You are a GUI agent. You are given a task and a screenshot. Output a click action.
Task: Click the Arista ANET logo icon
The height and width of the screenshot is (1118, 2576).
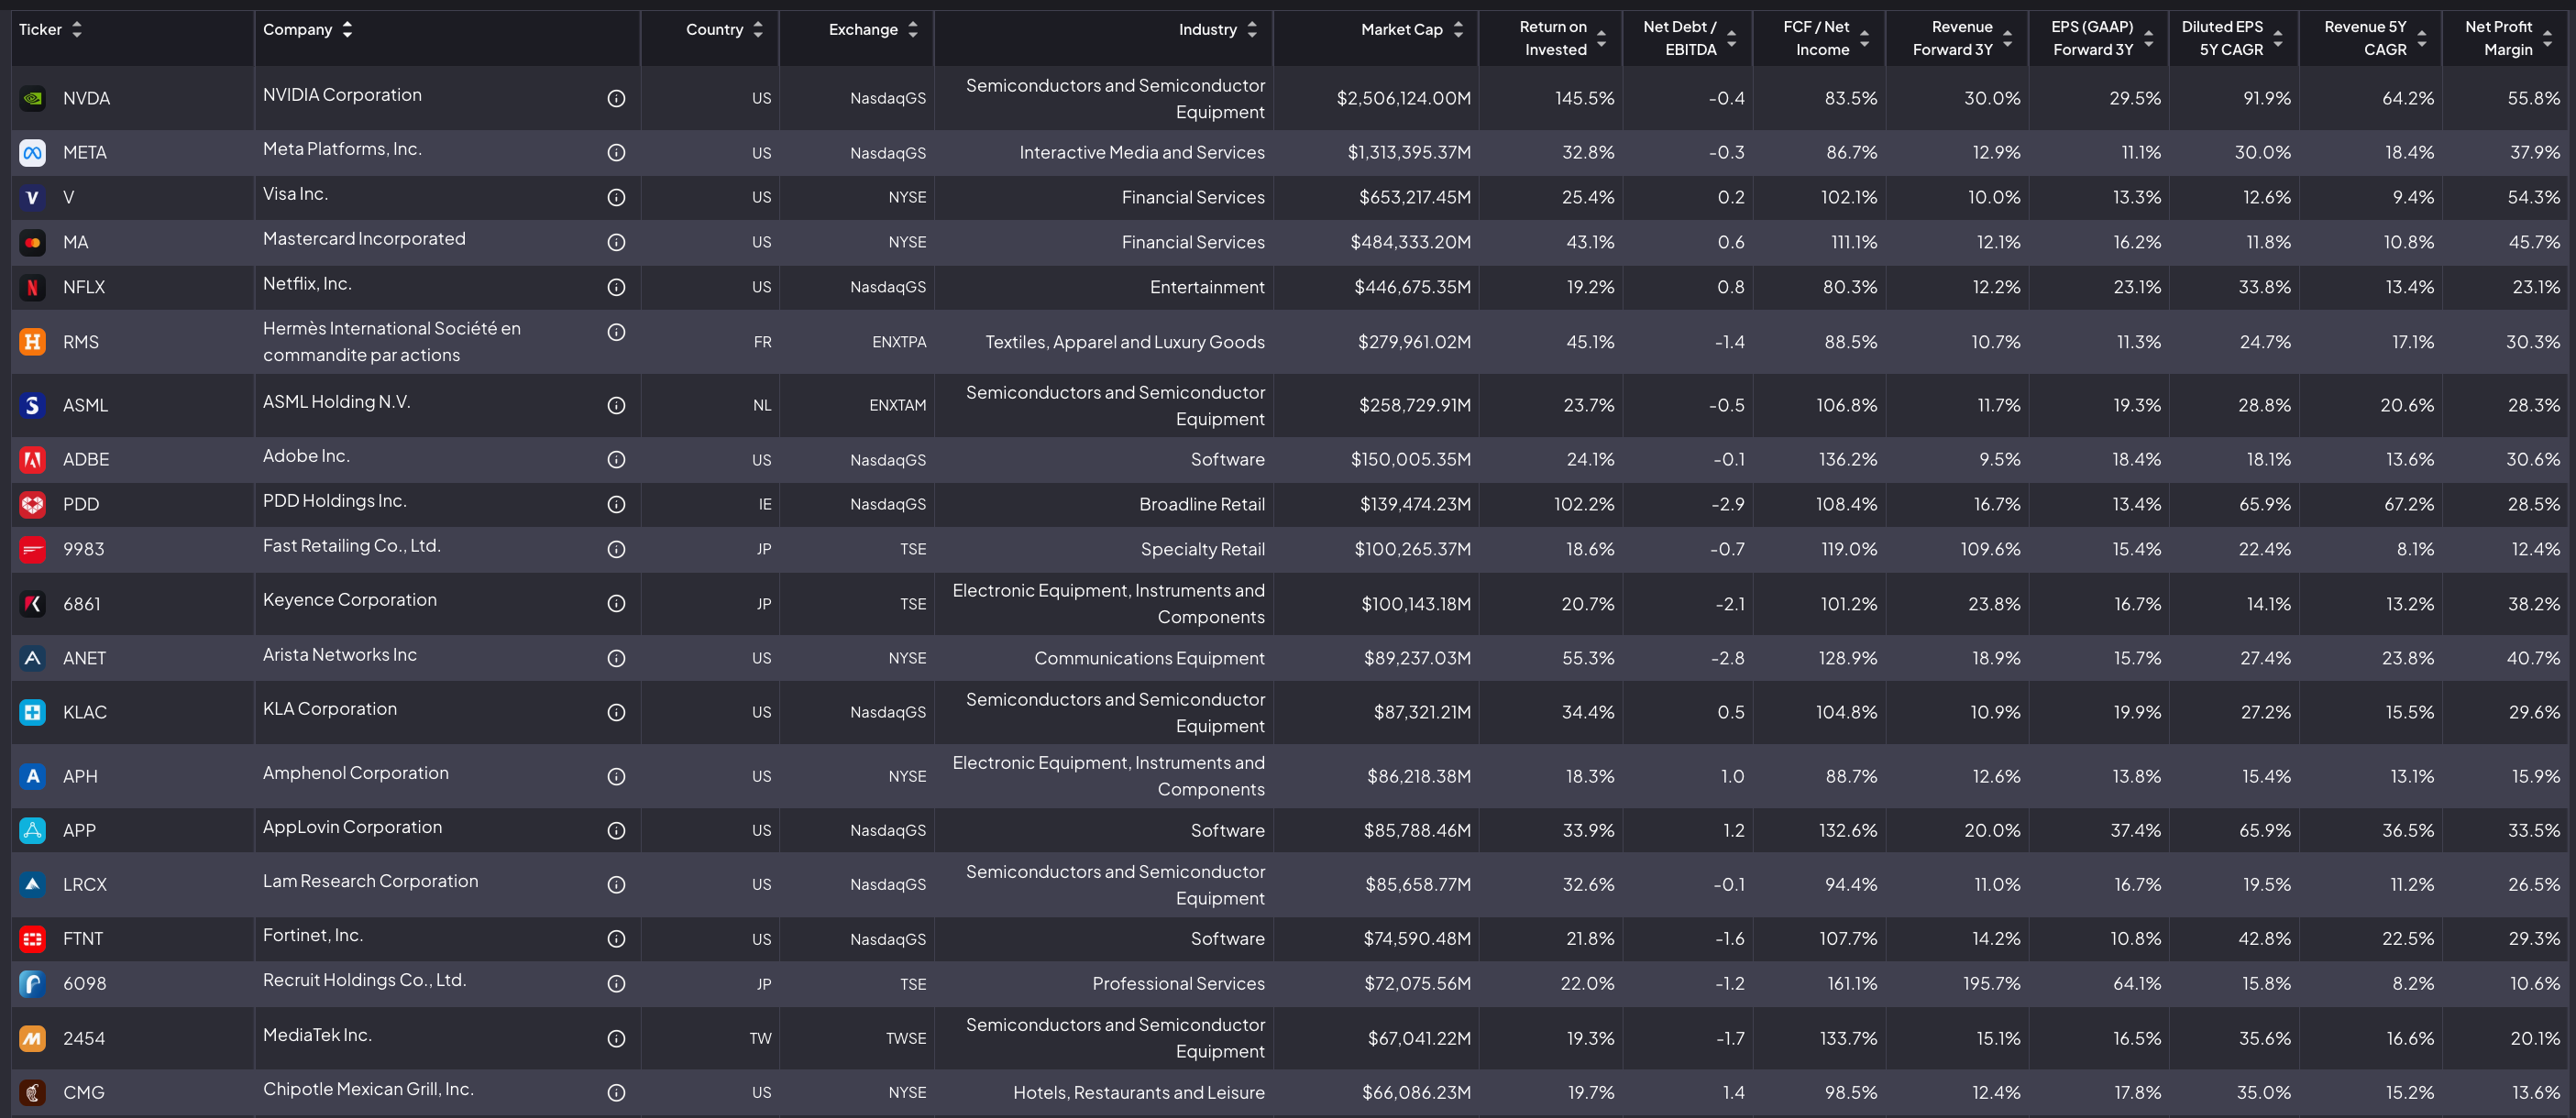click(x=33, y=658)
